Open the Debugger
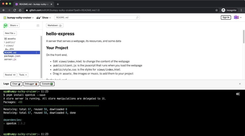 [x=31, y=84]
